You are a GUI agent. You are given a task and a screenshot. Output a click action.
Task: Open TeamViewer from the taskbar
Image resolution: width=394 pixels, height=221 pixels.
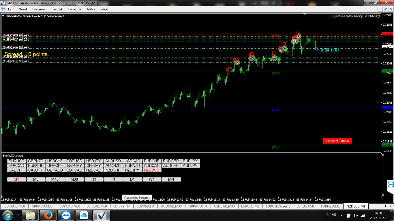[66, 215]
